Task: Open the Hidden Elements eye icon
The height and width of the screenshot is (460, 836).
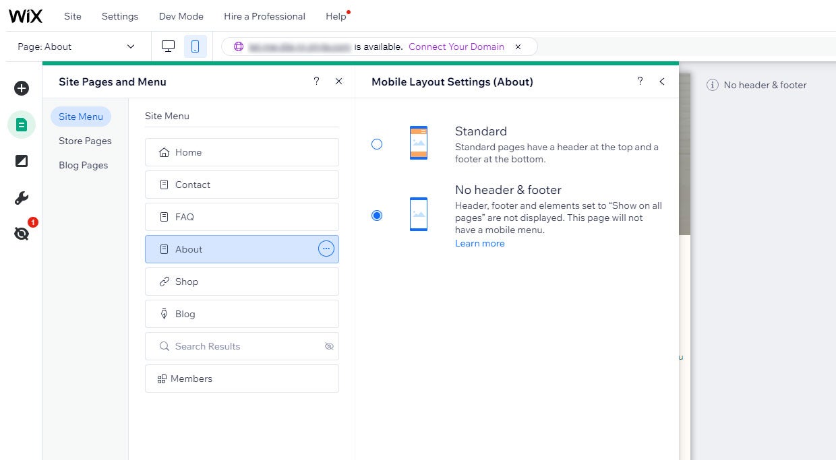Action: pos(22,234)
